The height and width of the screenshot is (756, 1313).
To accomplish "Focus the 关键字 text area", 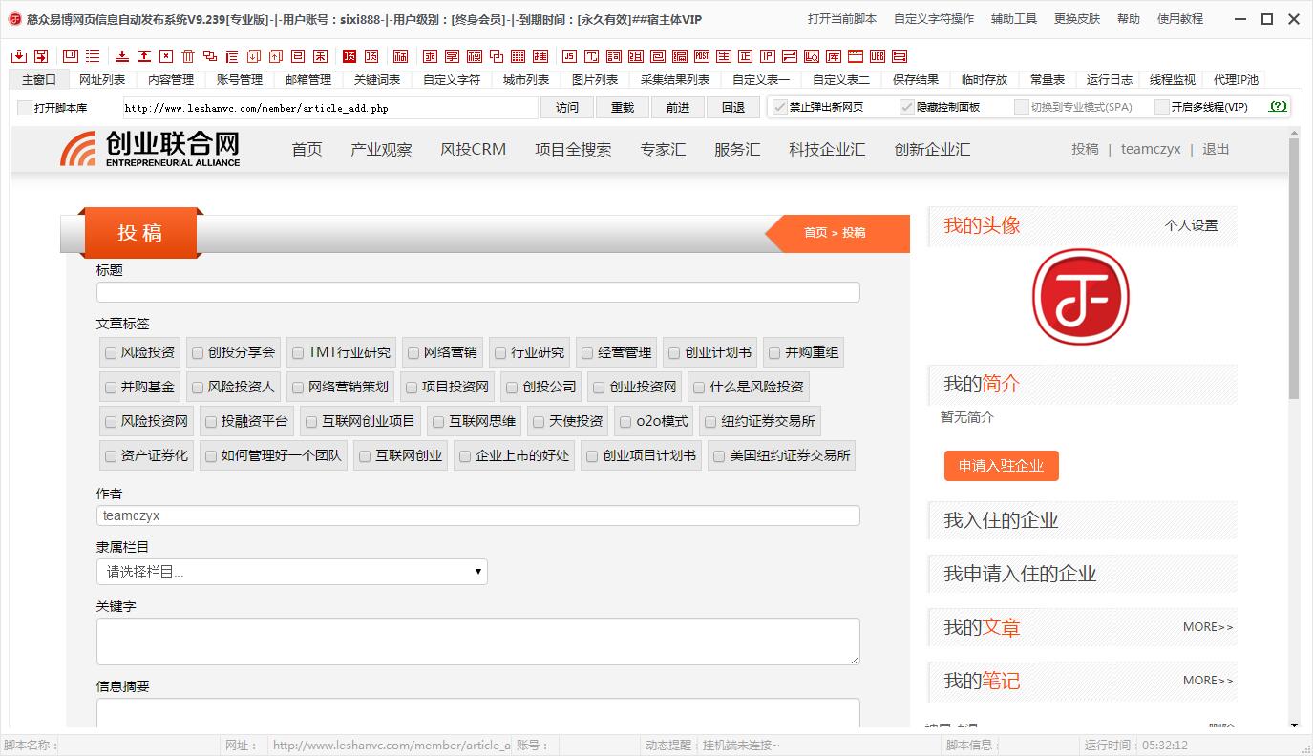I will pos(478,641).
